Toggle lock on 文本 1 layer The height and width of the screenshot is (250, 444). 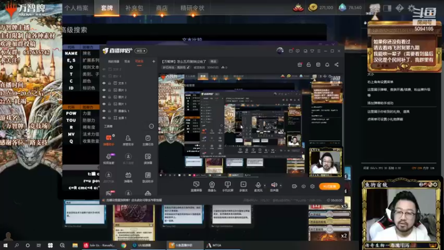coord(109,83)
